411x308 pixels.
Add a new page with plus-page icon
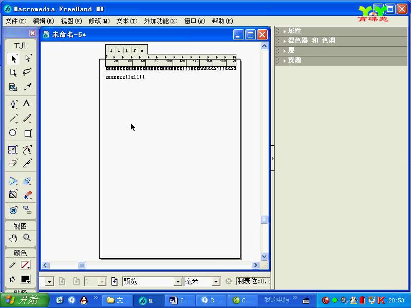coord(114,281)
